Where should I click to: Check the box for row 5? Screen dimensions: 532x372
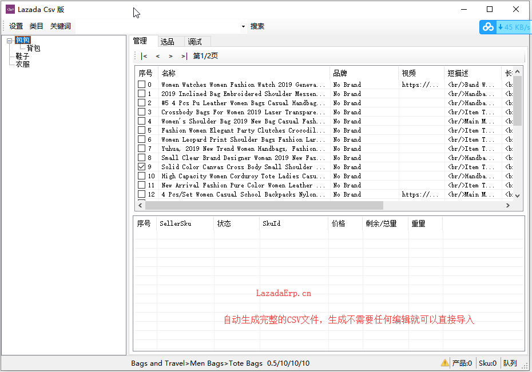tap(141, 130)
